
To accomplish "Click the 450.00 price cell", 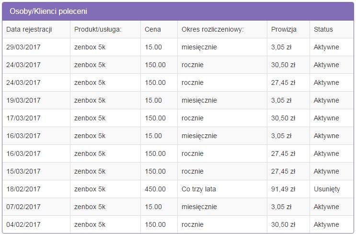I will pos(155,189).
